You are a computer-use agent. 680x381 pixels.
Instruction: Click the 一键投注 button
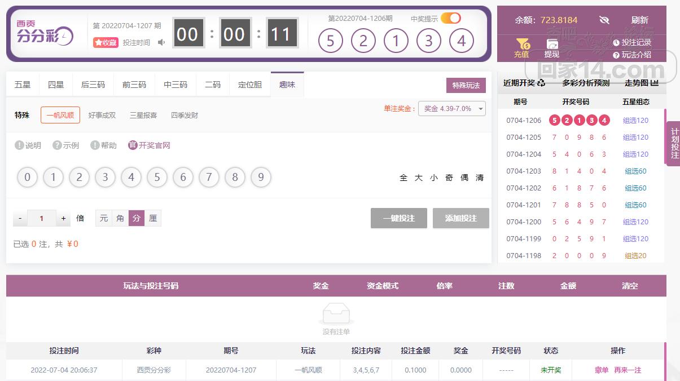tap(399, 218)
